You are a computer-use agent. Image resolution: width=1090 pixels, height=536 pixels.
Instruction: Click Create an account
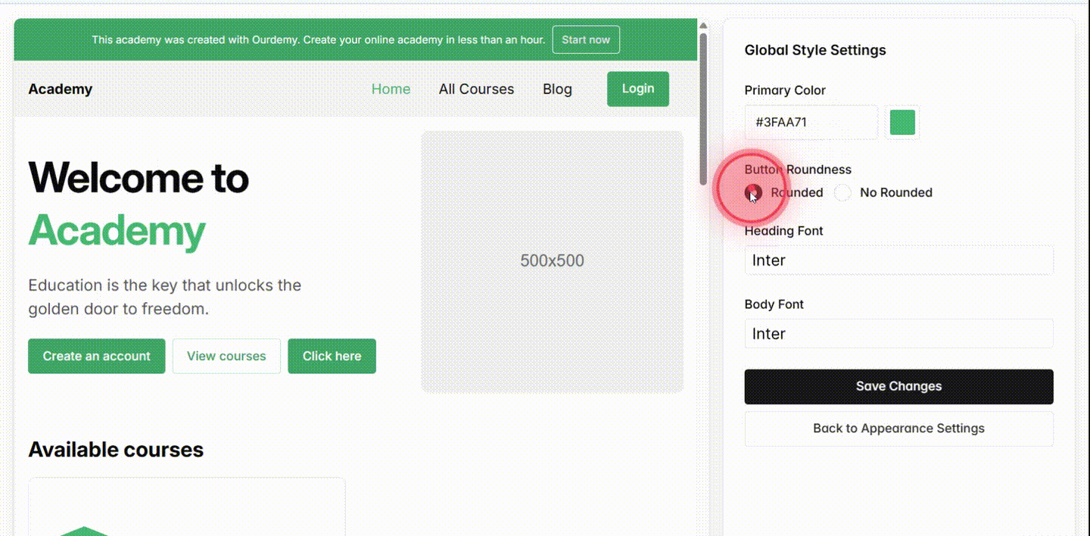coord(96,356)
